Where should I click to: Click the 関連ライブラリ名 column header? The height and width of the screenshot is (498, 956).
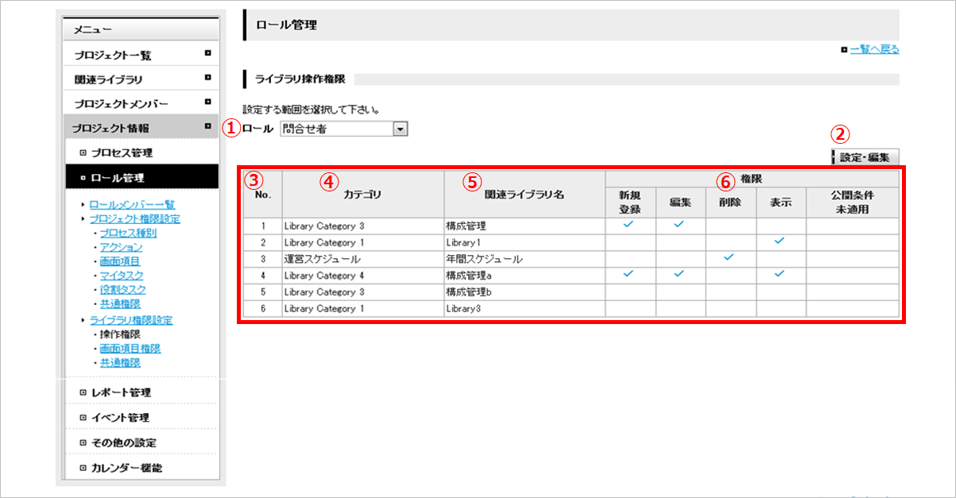[x=524, y=193]
